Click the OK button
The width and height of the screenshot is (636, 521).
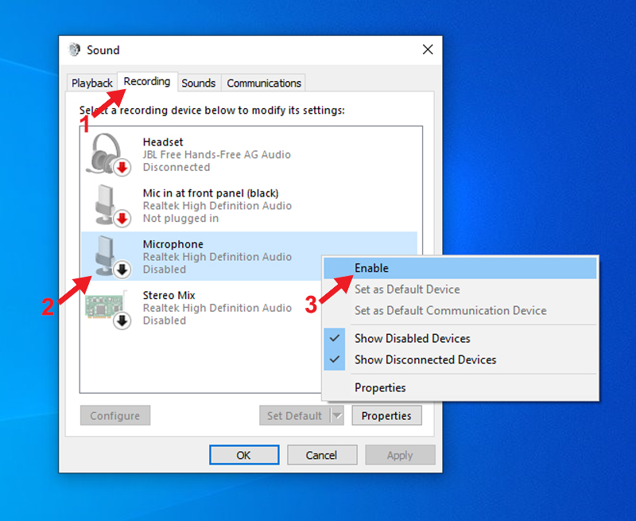pos(244,455)
